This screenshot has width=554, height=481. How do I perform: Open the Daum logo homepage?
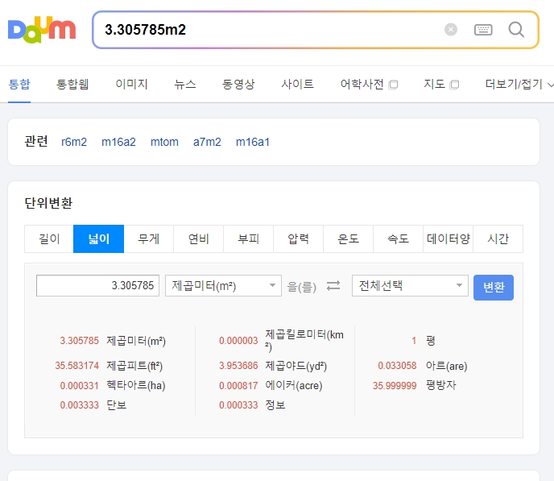click(x=42, y=30)
